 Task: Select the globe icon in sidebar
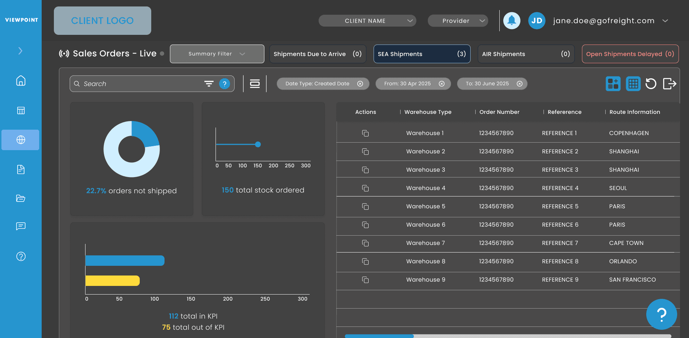tap(20, 140)
